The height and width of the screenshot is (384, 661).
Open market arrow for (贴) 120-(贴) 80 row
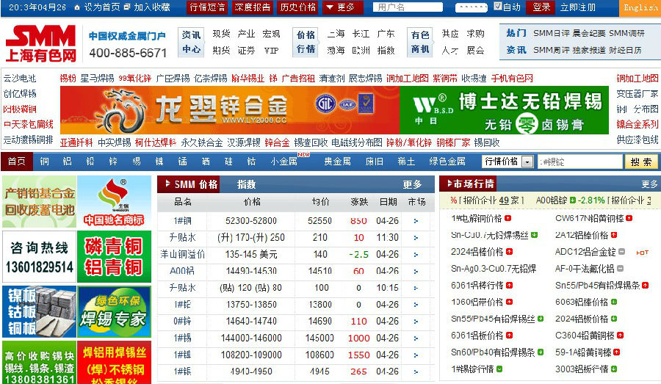click(416, 288)
